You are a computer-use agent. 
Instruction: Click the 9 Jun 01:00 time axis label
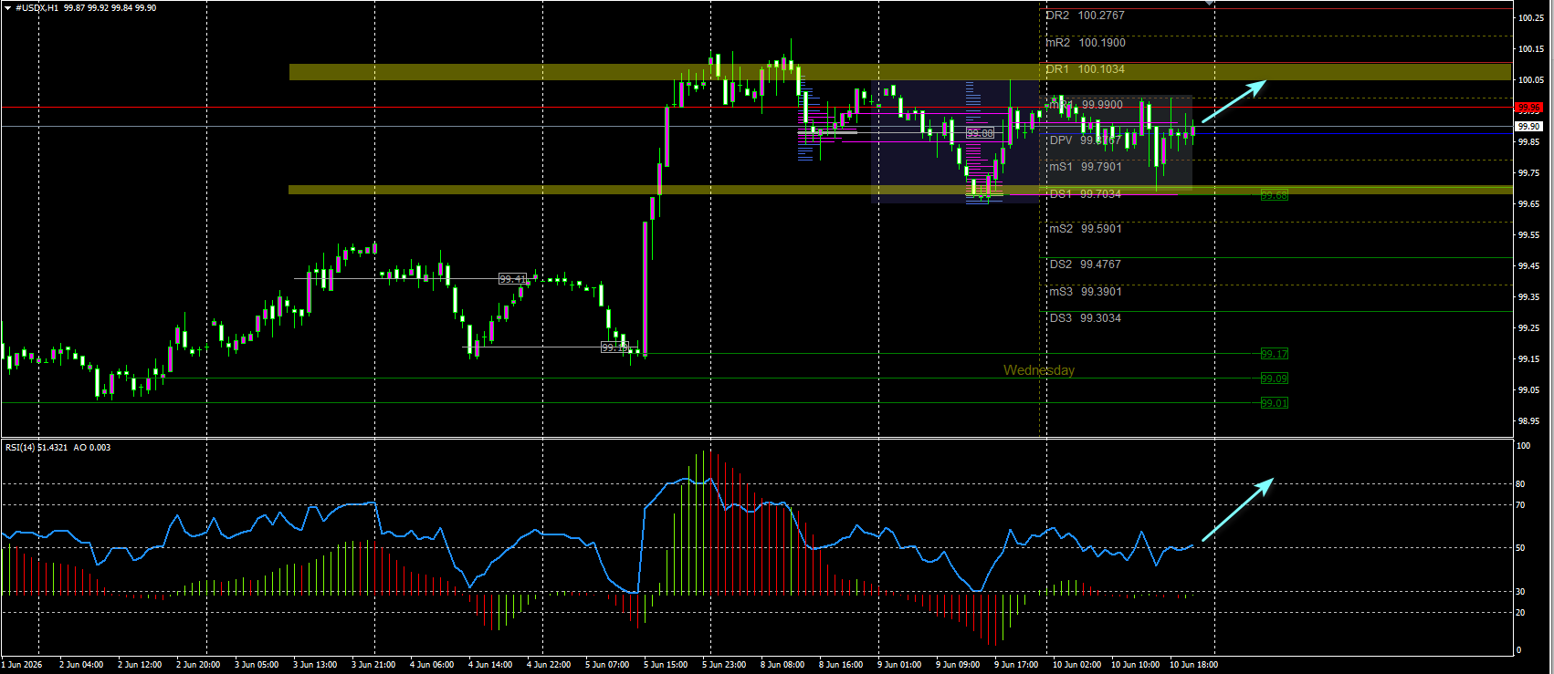coord(899,665)
